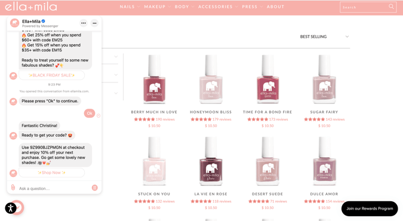Click the discount code message bubble
This screenshot has width=403, height=221.
click(56, 155)
